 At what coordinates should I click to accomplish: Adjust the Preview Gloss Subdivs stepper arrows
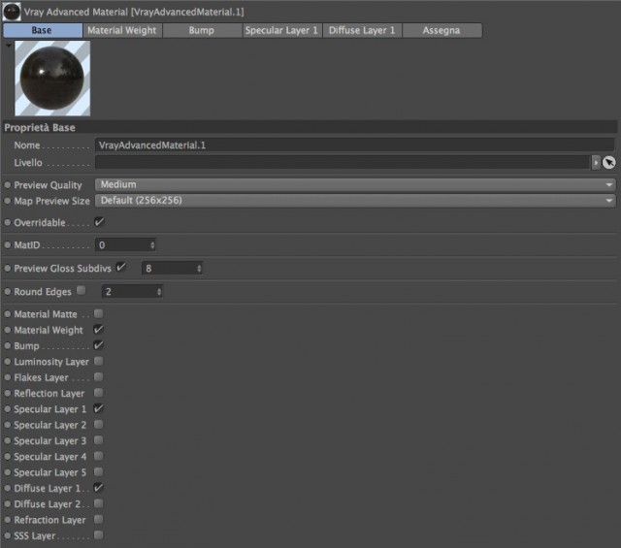(199, 269)
